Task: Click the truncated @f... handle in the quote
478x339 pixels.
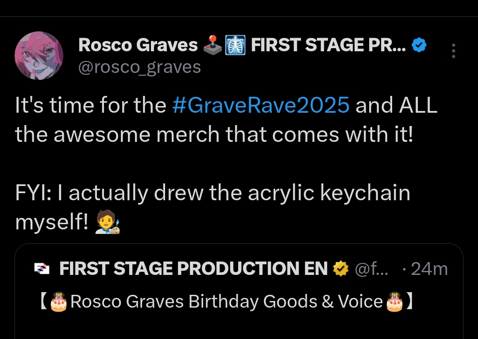Action: [372, 269]
